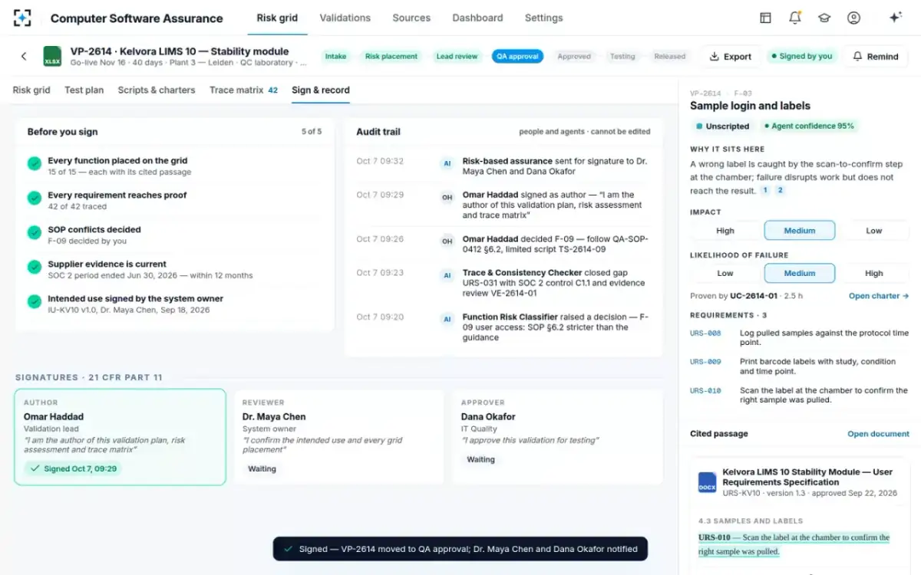This screenshot has height=575, width=921.
Task: Open the user profile icon
Action: click(x=853, y=18)
